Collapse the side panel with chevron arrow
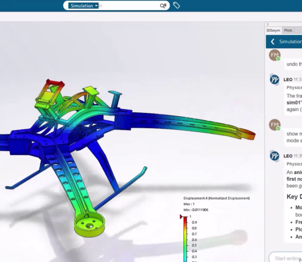The width and height of the screenshot is (302, 262). 268,24
